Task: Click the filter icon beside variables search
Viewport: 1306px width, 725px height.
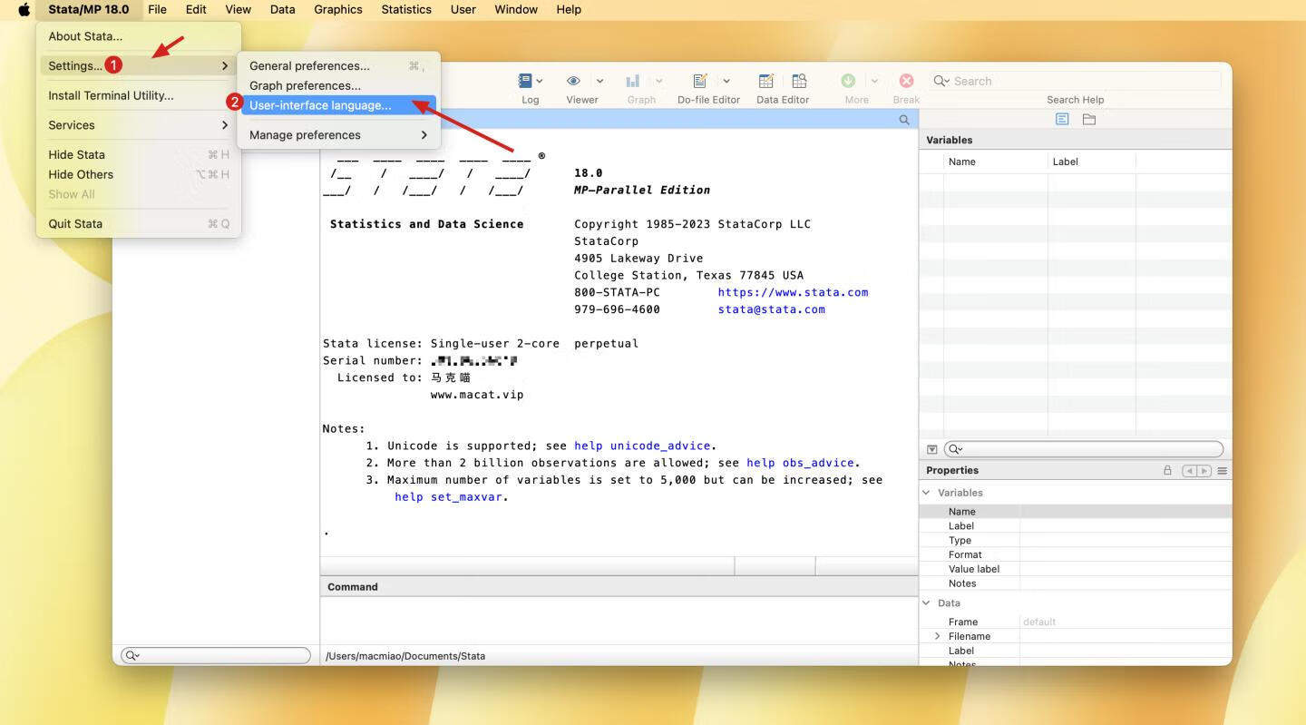Action: point(932,449)
